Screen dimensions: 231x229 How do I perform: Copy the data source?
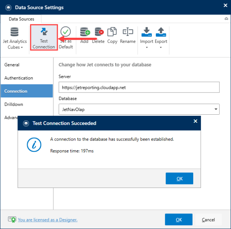point(112,36)
